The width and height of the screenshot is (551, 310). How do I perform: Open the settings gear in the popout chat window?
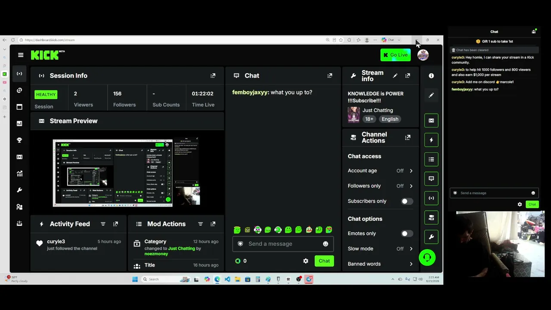point(520,205)
